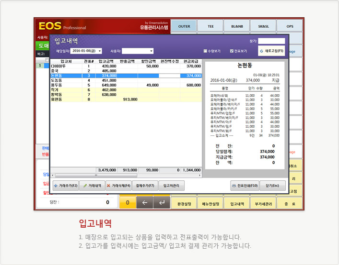Click the refresh icon on 새로고침(F5)
The height and width of the screenshot is (265, 339).
(262, 51)
